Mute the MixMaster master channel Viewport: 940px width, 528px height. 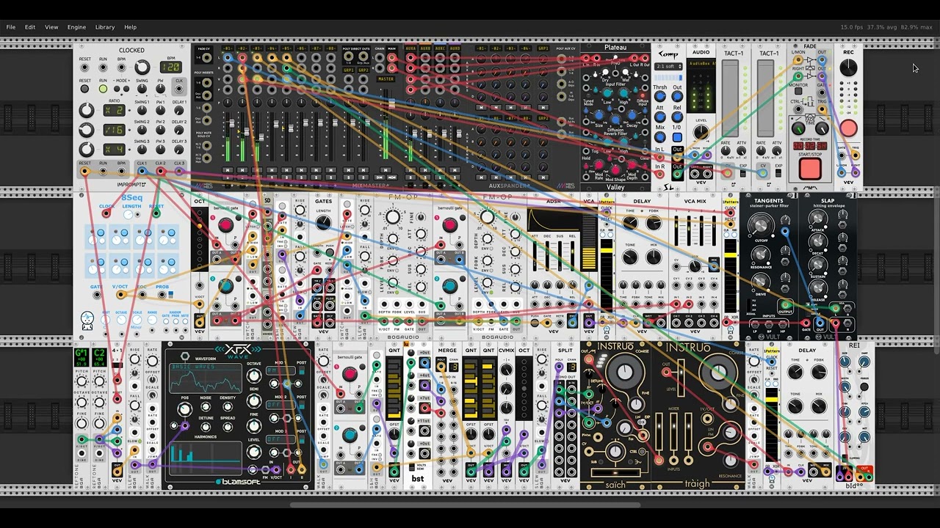coord(386,170)
